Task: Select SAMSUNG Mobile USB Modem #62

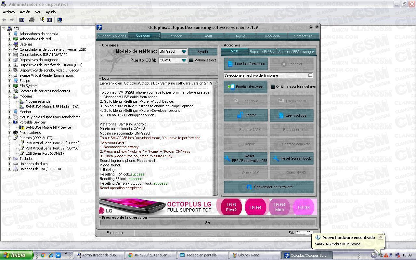Action: pyautogui.click(x=52, y=107)
